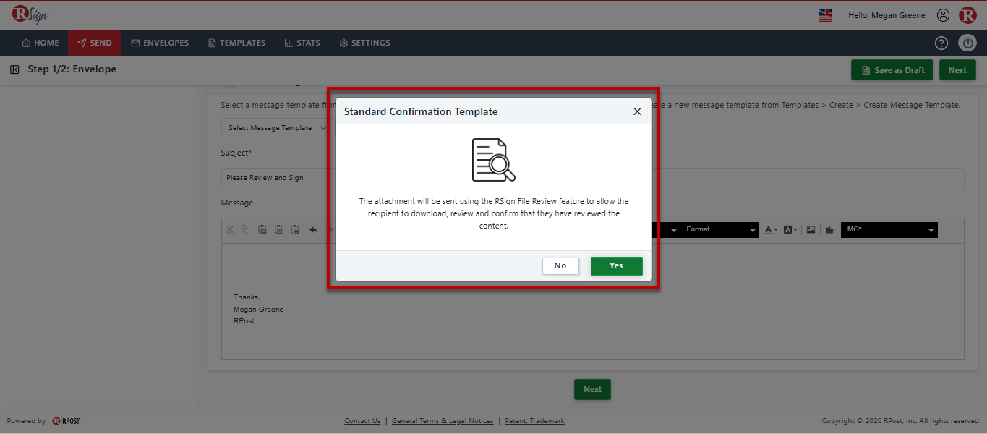
Task: Open the Format dropdown in editor
Action: coord(720,230)
